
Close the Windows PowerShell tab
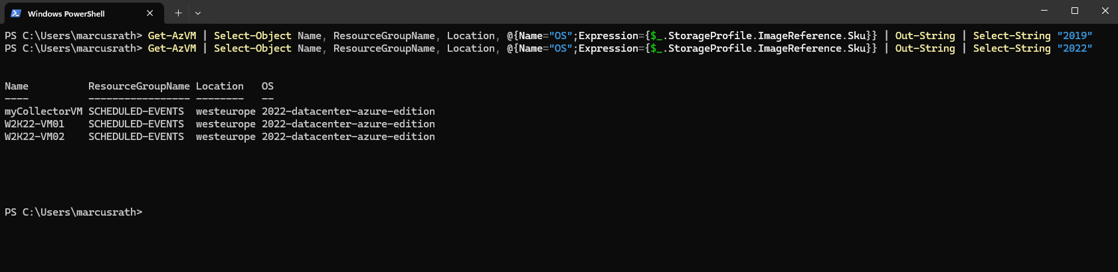pos(150,13)
